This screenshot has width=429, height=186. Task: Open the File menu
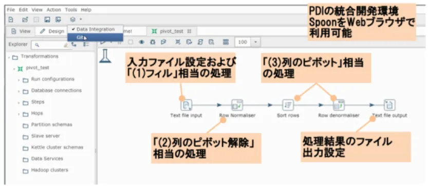click(x=11, y=10)
